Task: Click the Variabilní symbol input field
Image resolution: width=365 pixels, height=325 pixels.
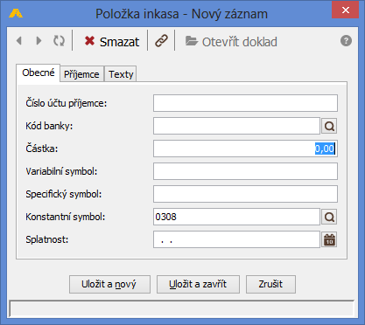Action: [x=245, y=171]
